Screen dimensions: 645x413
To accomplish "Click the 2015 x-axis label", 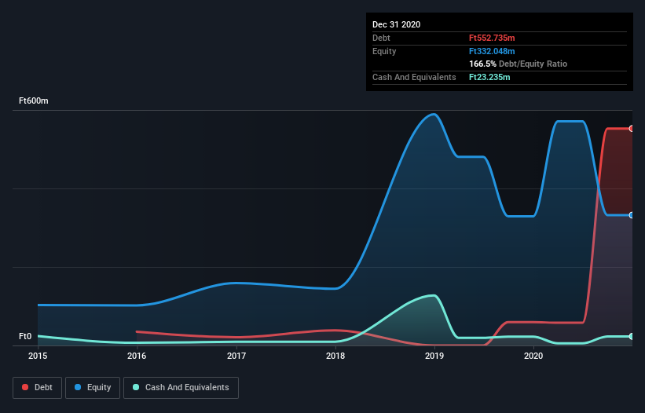I will 38,356.
